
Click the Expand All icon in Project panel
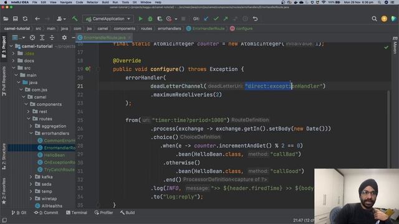point(42,37)
